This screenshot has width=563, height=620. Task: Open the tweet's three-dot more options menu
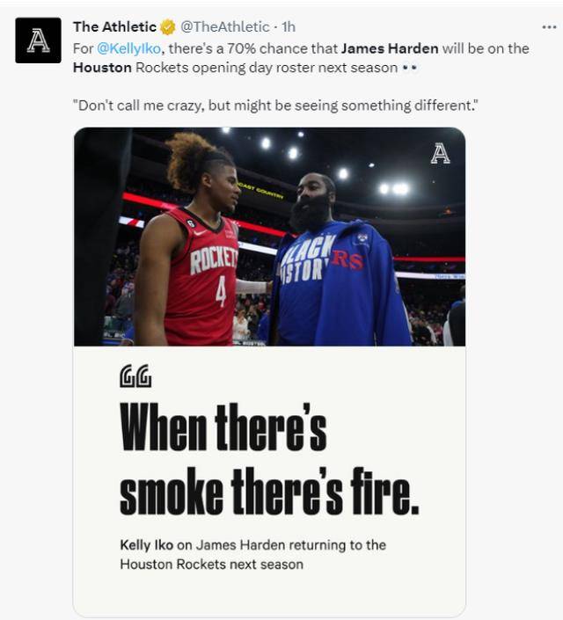[549, 27]
